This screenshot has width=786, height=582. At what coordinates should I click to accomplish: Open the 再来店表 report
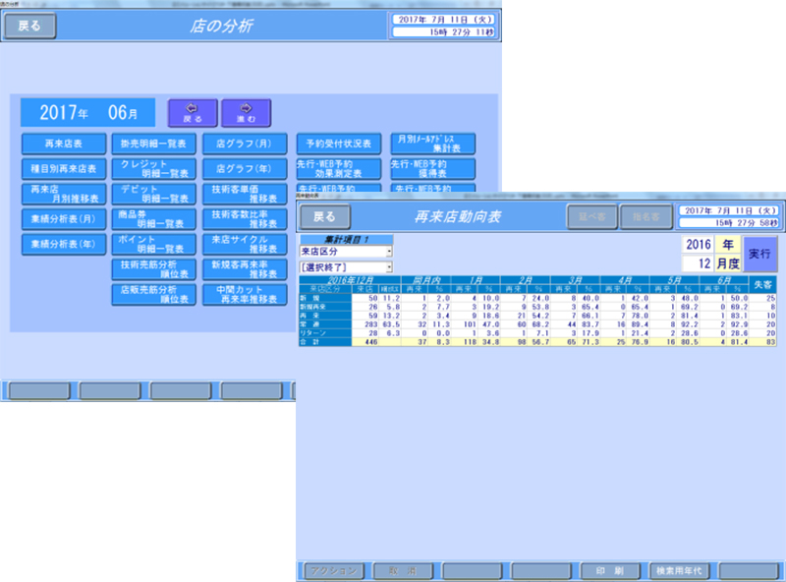[x=64, y=144]
